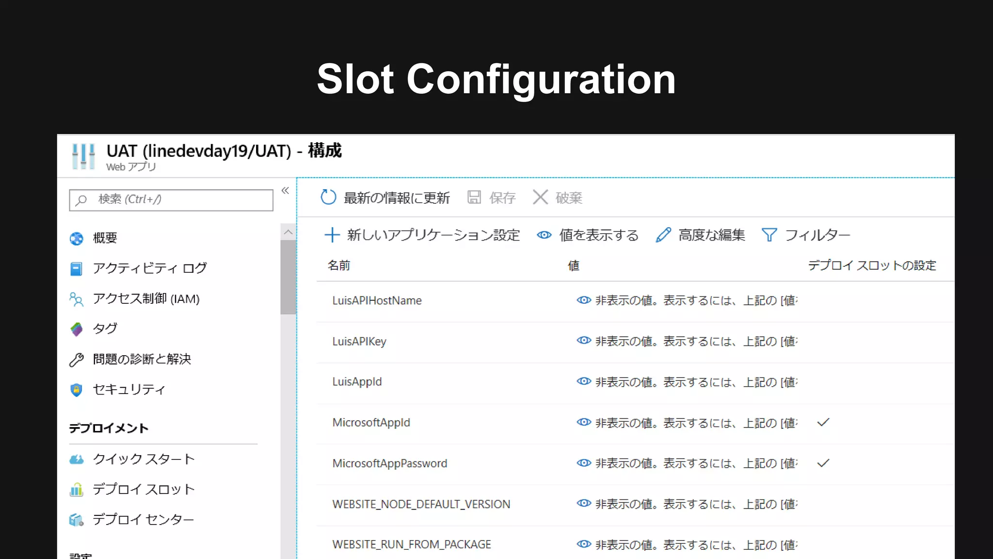This screenshot has height=559, width=993.
Task: Open デプロイ スロット menu item
Action: click(144, 489)
